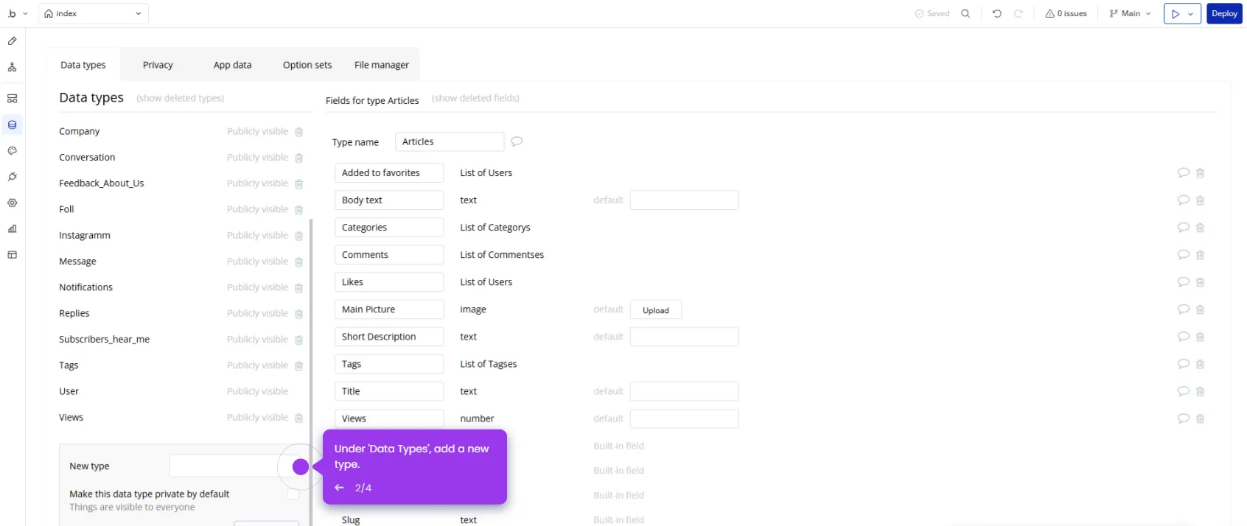Open the Bubble logo menu dropdown
The image size is (1247, 526).
pos(18,13)
